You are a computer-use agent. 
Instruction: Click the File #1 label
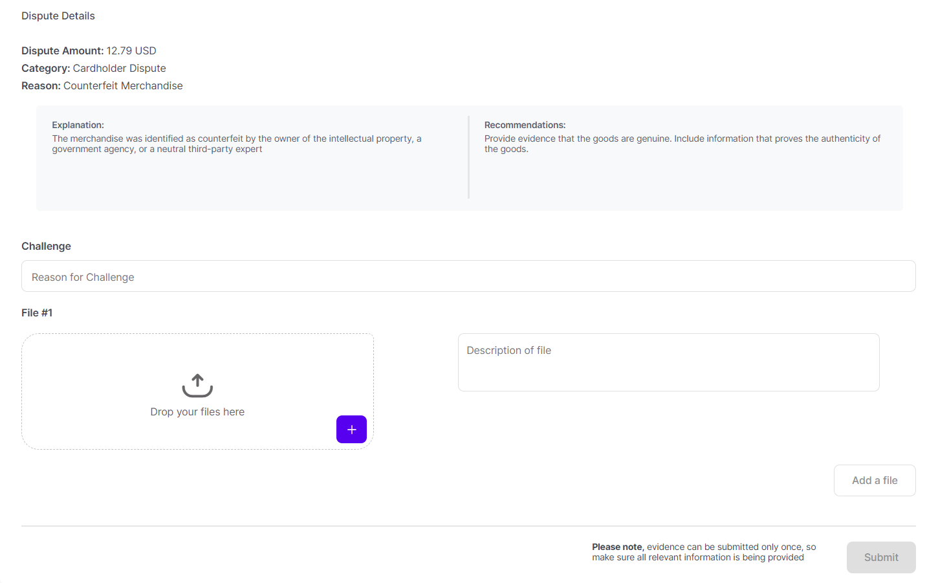tap(37, 313)
